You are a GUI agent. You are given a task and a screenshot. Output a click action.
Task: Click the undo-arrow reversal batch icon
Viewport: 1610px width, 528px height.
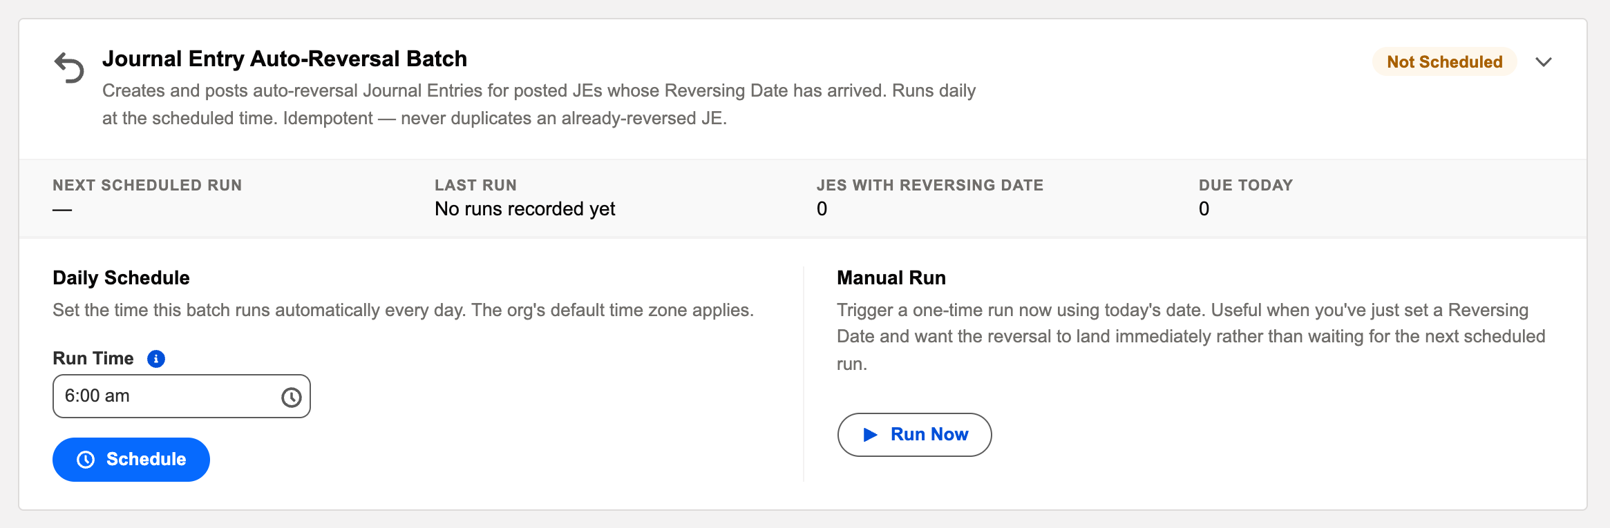click(69, 68)
